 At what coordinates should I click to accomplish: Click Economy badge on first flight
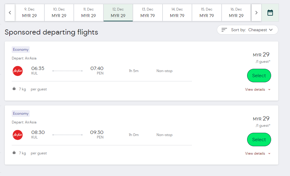[21, 50]
